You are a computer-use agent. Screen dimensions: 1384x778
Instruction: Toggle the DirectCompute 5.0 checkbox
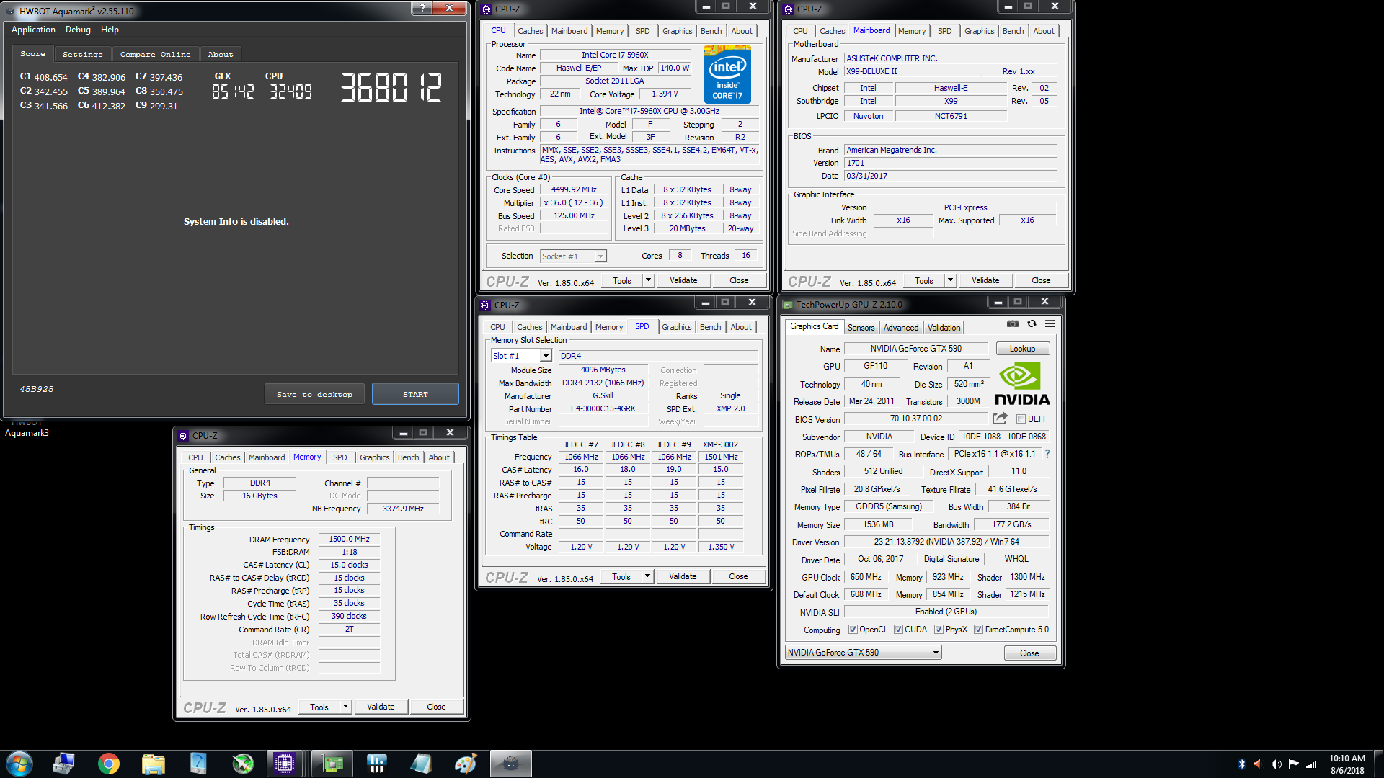tap(978, 630)
